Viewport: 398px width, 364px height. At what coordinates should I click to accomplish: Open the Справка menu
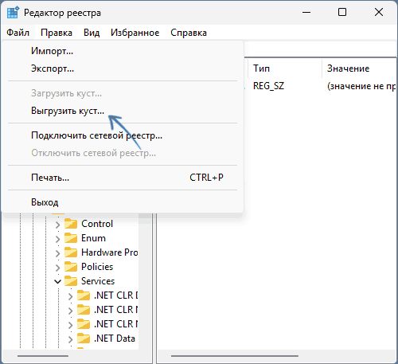point(189,33)
